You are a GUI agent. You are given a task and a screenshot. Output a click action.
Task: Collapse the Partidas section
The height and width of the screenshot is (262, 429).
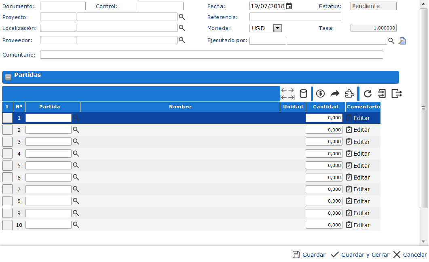[8, 77]
